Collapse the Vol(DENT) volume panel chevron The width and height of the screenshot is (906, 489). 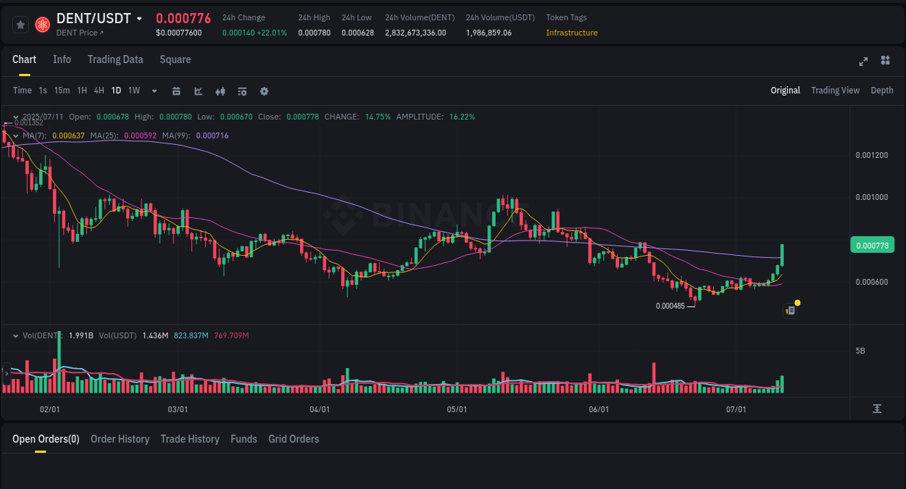tap(14, 335)
